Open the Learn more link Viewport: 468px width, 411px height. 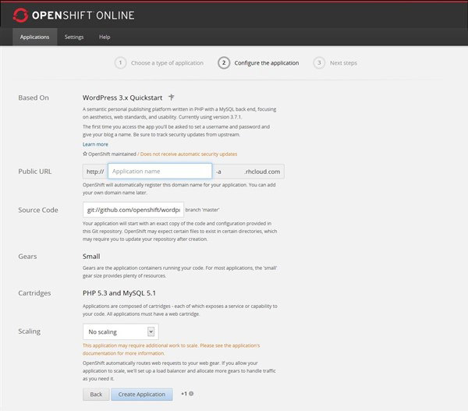[x=95, y=144]
